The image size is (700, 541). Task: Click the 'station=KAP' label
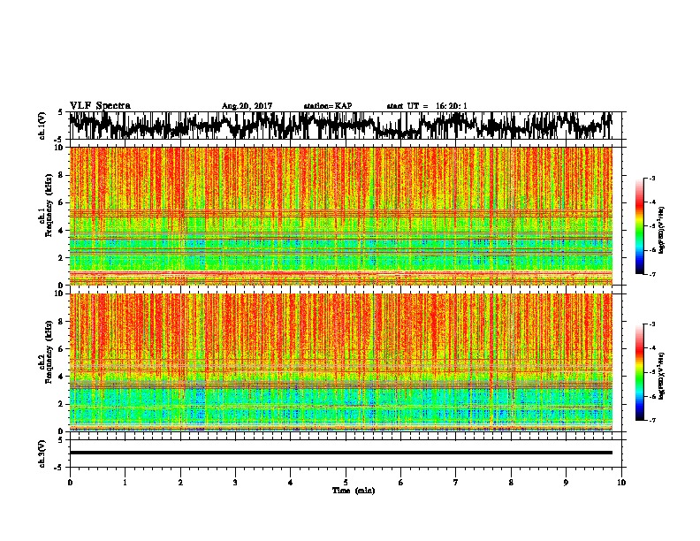328,106
